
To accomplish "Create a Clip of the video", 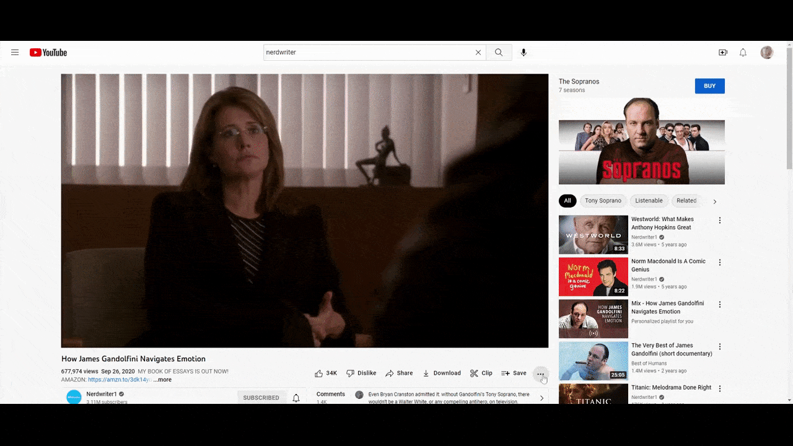I will click(481, 373).
